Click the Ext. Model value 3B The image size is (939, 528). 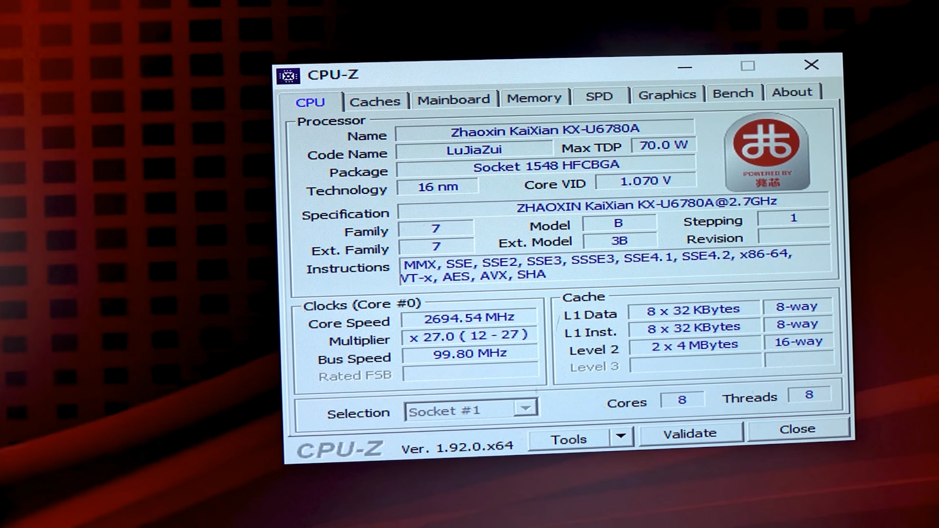click(619, 241)
